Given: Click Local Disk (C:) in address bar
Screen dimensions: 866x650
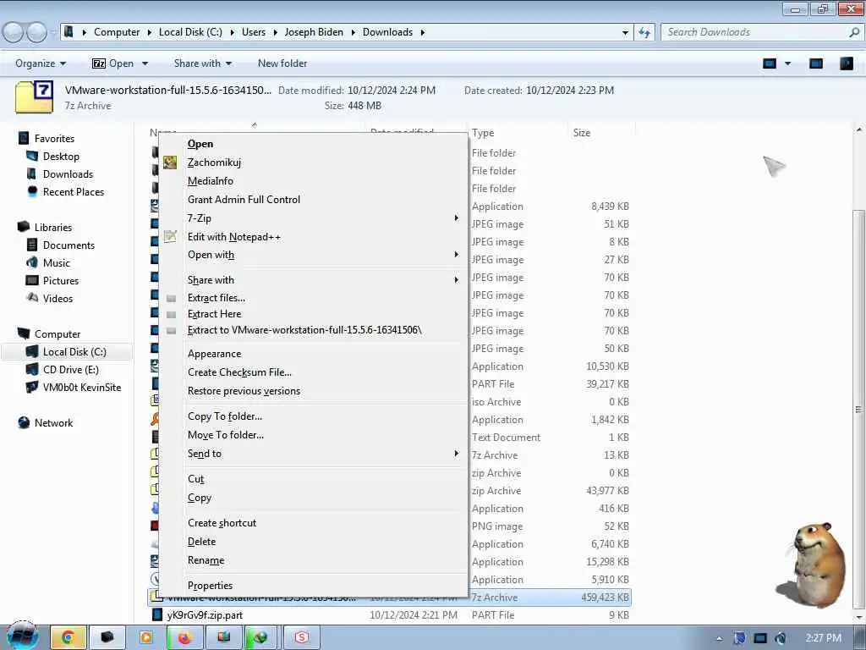Looking at the screenshot, I should pyautogui.click(x=190, y=32).
